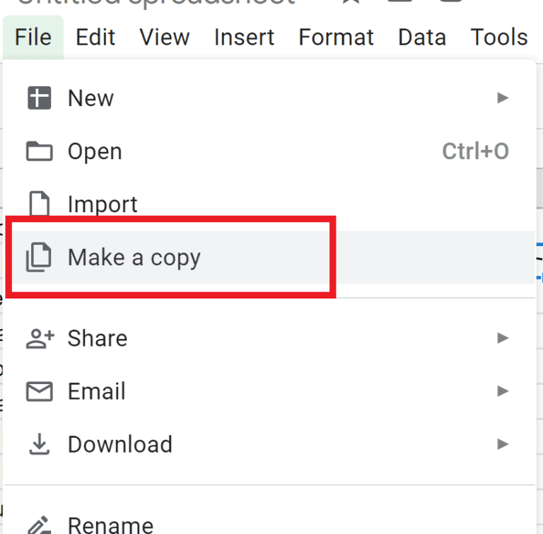Click the Make a copy icon
Viewport: 543px width, 534px height.
39,257
